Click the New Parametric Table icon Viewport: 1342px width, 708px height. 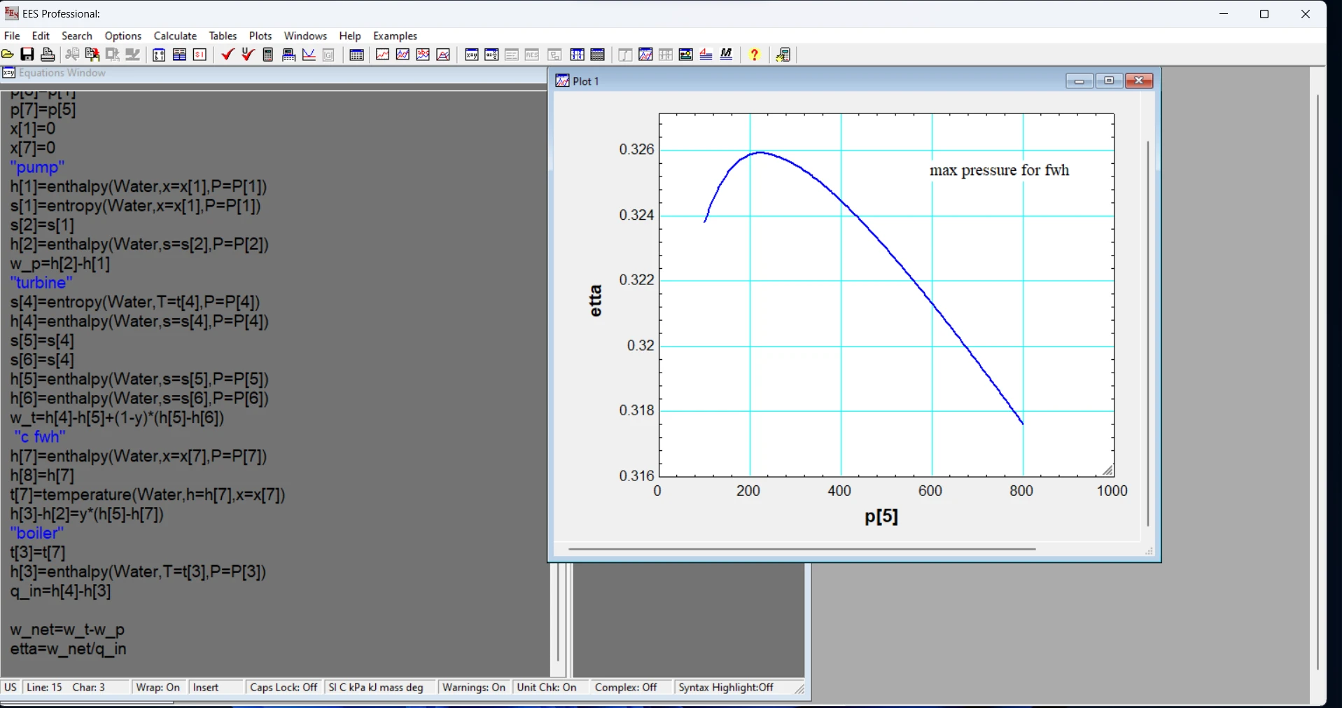pos(356,55)
